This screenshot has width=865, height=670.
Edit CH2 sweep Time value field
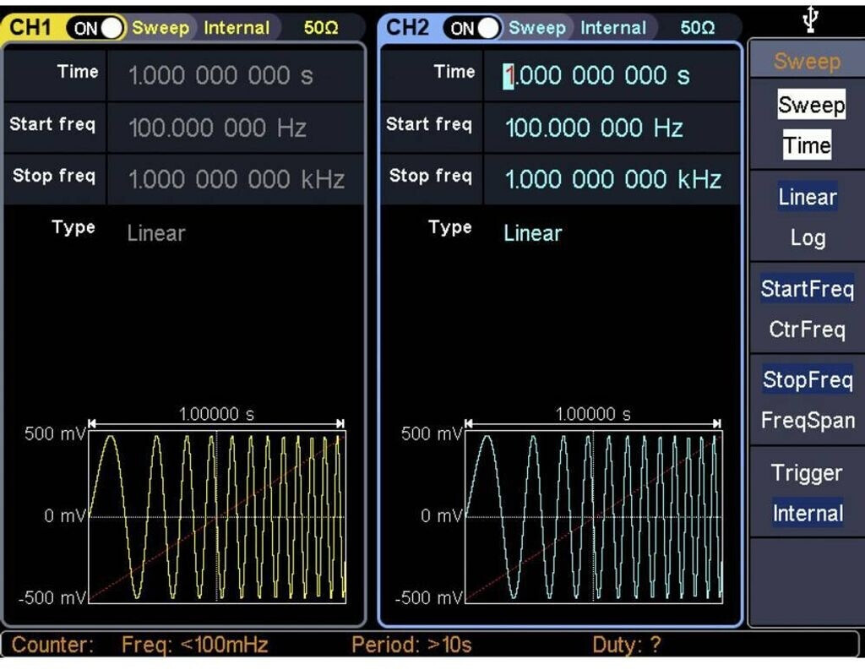pos(597,76)
